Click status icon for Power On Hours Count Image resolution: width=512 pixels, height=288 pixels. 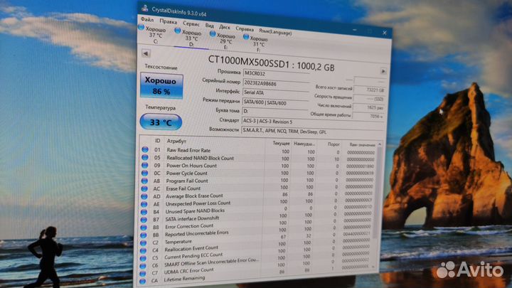144,165
